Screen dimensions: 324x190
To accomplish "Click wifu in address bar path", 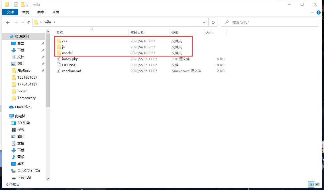I will (48, 22).
